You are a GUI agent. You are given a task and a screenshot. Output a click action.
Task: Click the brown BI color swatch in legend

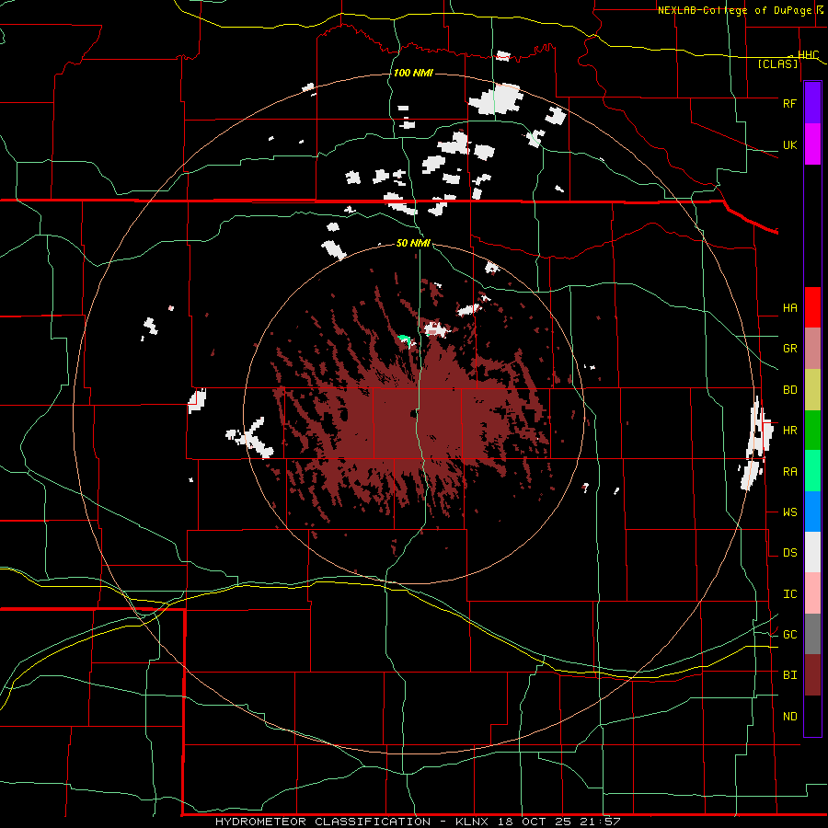click(812, 675)
